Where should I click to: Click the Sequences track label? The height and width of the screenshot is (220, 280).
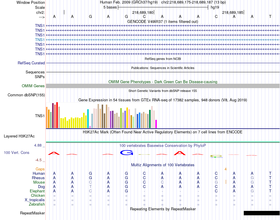35,72
